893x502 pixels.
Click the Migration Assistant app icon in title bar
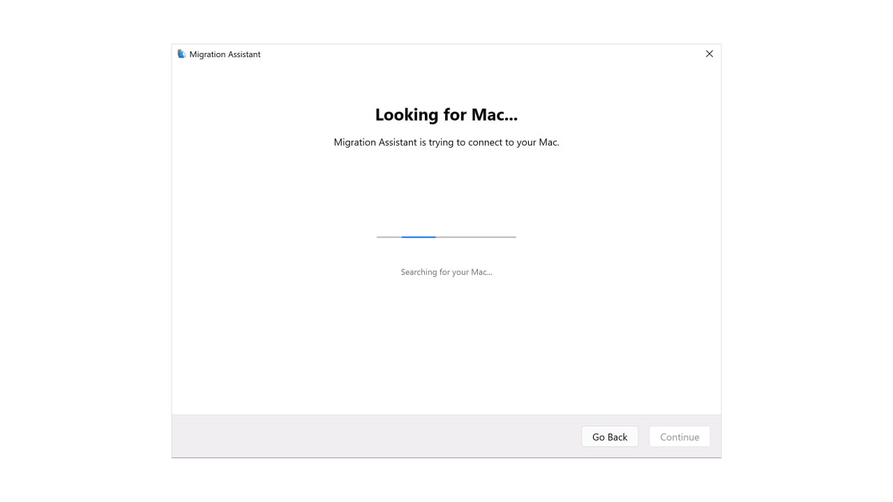[x=181, y=54]
